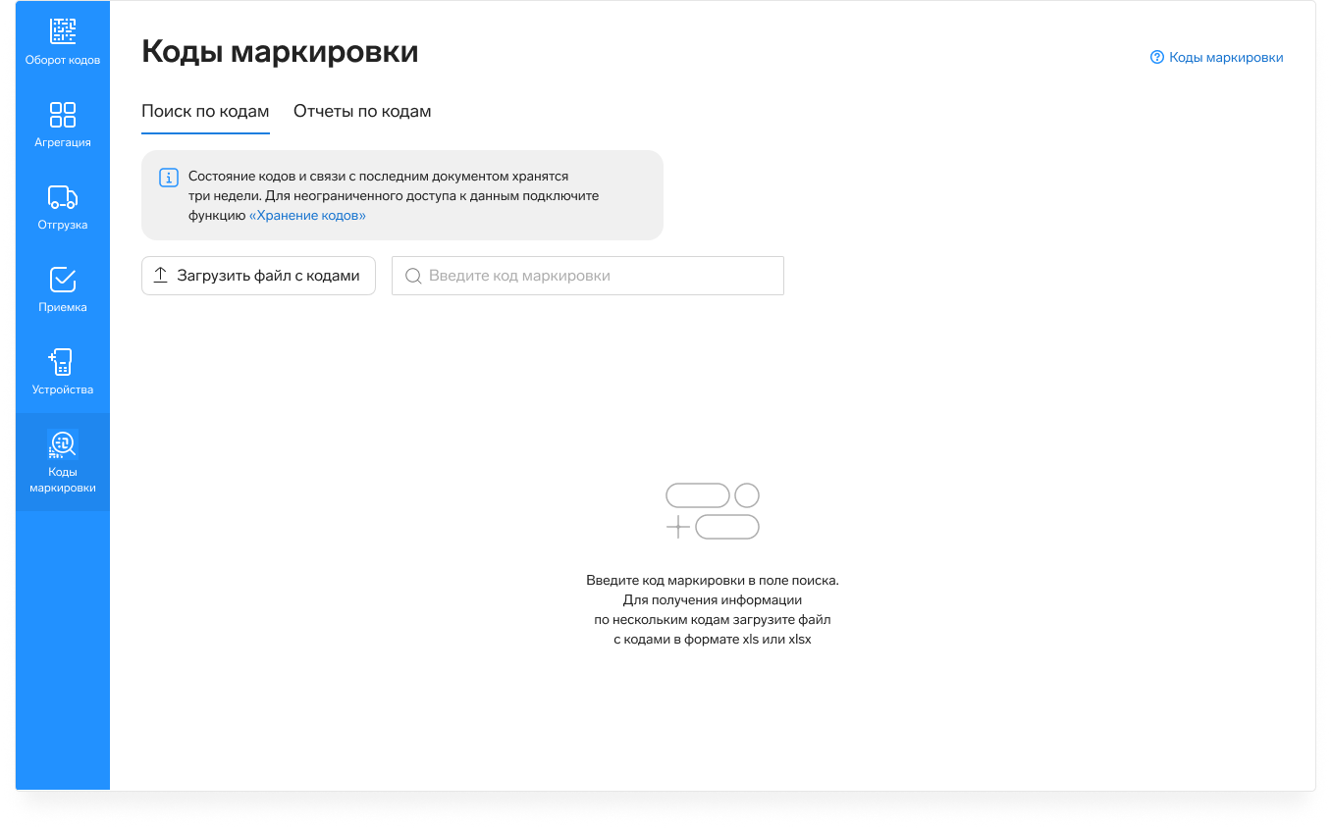Click the Коды маркировки sidebar icon

click(63, 445)
